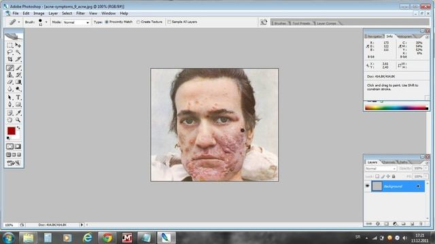Pick a color from the color ramp

pyautogui.click(x=396, y=108)
